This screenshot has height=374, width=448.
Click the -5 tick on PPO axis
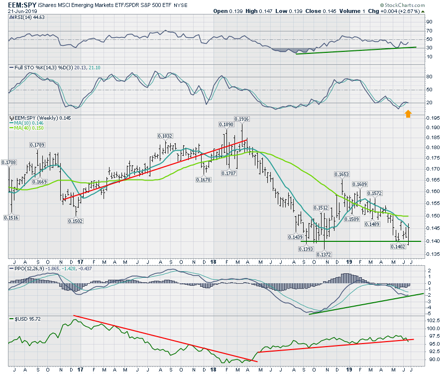tap(429, 314)
